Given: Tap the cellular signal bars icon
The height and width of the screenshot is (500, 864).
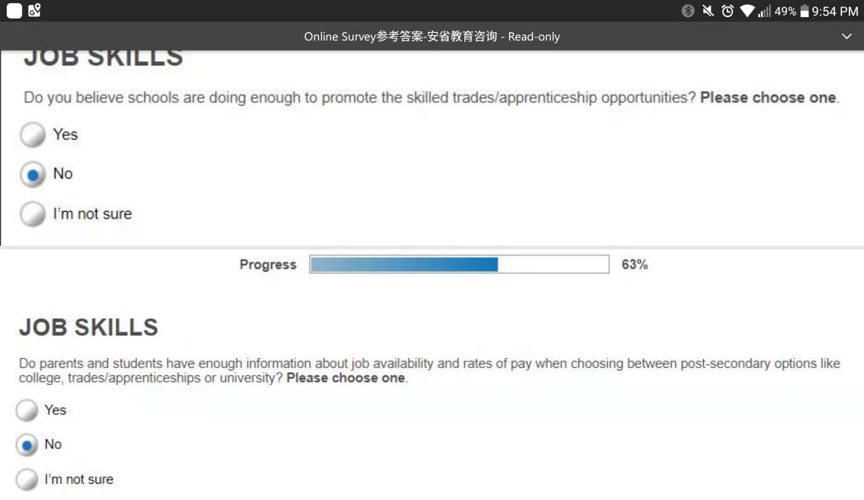Looking at the screenshot, I should click(764, 11).
